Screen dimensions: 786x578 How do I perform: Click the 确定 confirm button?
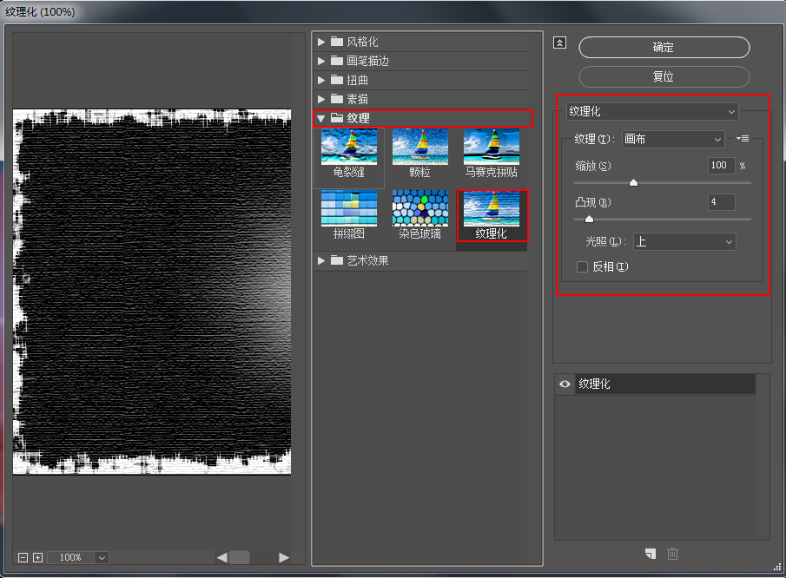(663, 47)
